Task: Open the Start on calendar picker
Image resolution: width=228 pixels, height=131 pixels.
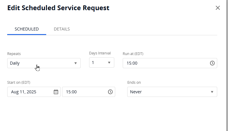Action: pyautogui.click(x=56, y=92)
